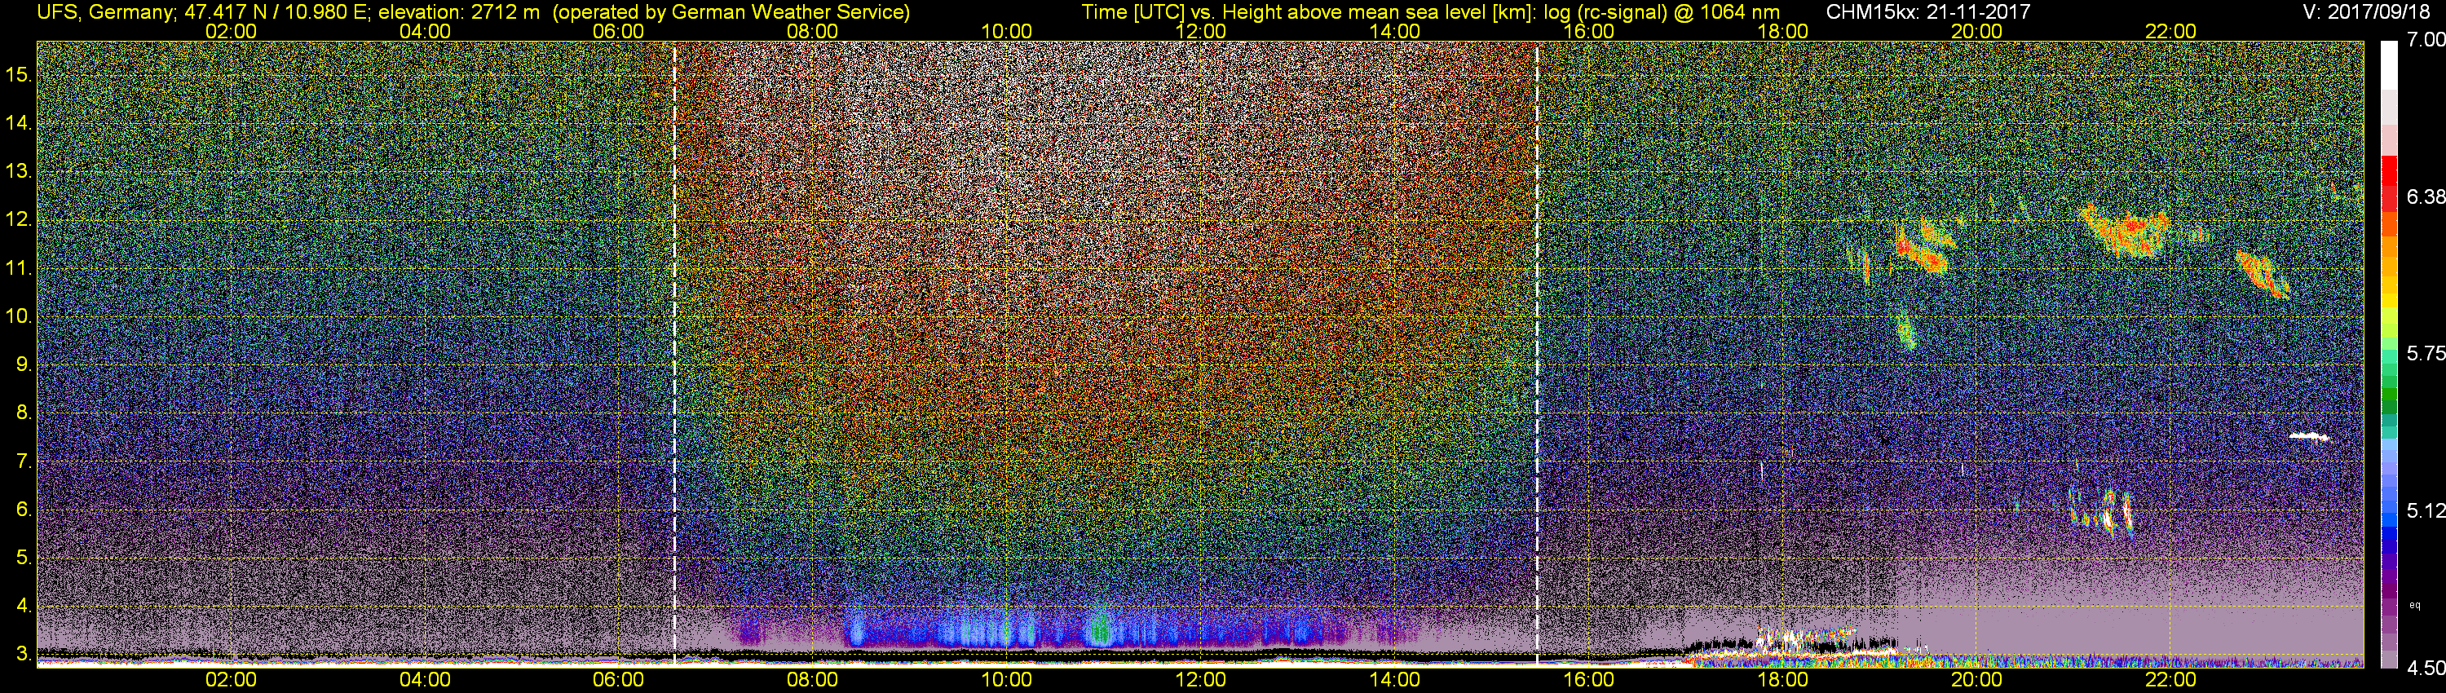This screenshot has width=2446, height=693.
Task: Click the '11.' km height axis label
Action: (19, 267)
